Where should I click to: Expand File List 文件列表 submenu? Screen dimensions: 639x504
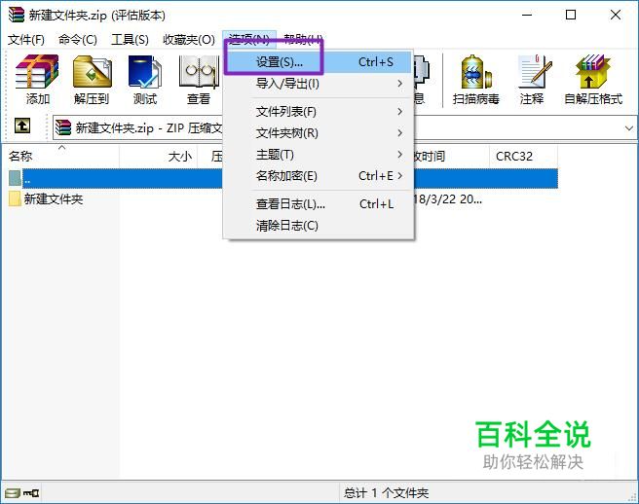319,112
